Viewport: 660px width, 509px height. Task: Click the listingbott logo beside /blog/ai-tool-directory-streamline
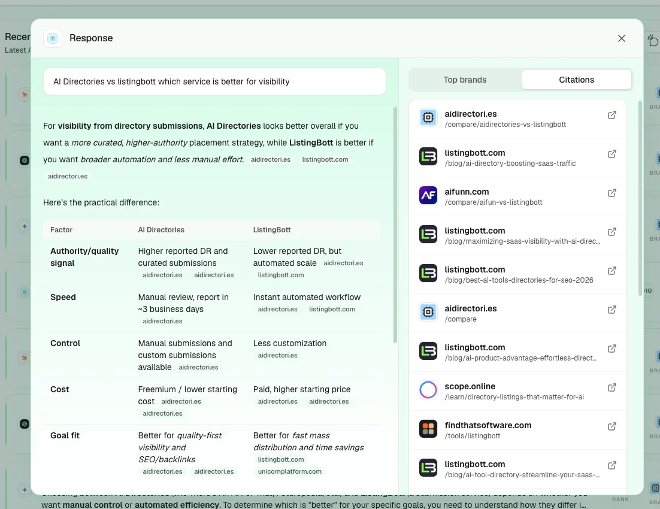point(428,468)
